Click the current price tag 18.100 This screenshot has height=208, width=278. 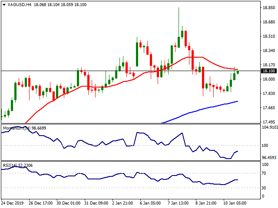tap(269, 71)
